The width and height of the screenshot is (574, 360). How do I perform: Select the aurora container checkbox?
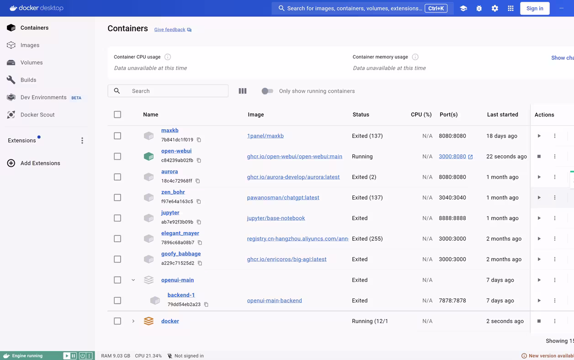[x=117, y=177]
